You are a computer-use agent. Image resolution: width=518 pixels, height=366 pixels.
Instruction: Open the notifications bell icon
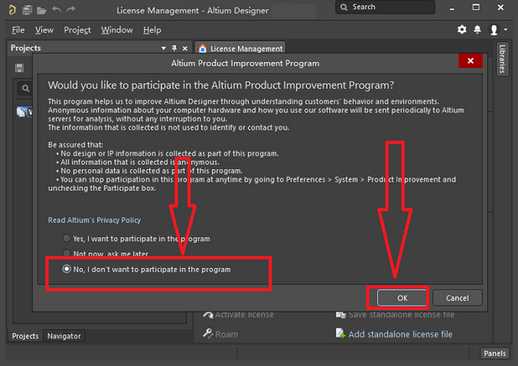[x=478, y=30]
